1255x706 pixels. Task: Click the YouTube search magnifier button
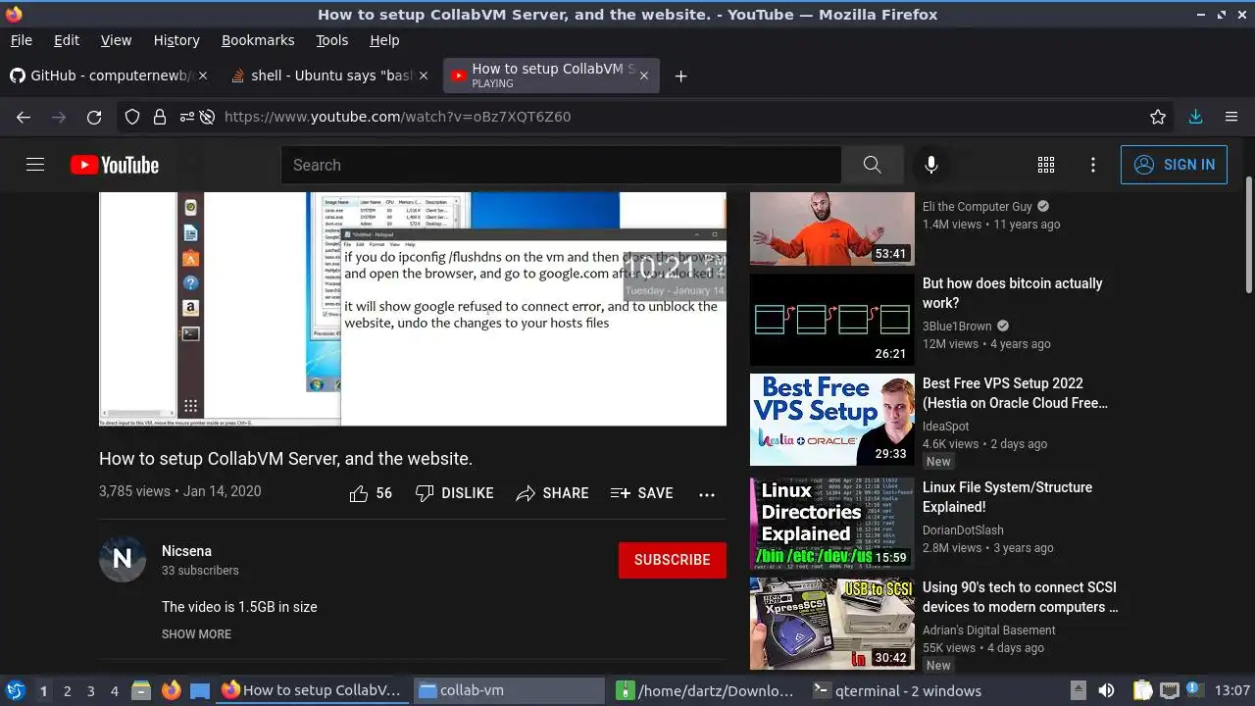(872, 165)
